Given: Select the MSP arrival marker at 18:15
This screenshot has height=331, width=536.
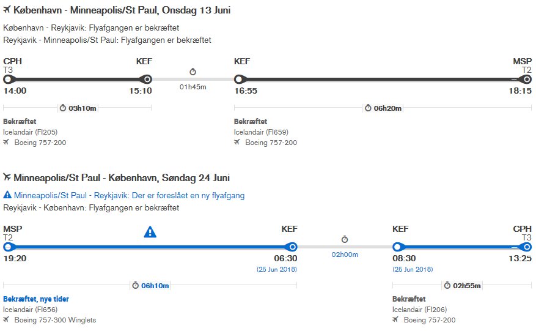Looking at the screenshot, I should tap(527, 80).
